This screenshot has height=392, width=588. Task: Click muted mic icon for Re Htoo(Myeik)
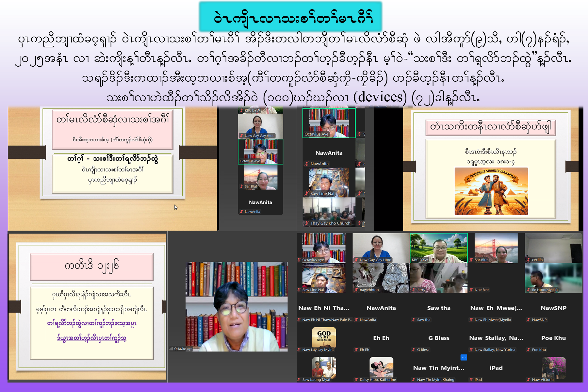[529, 290]
